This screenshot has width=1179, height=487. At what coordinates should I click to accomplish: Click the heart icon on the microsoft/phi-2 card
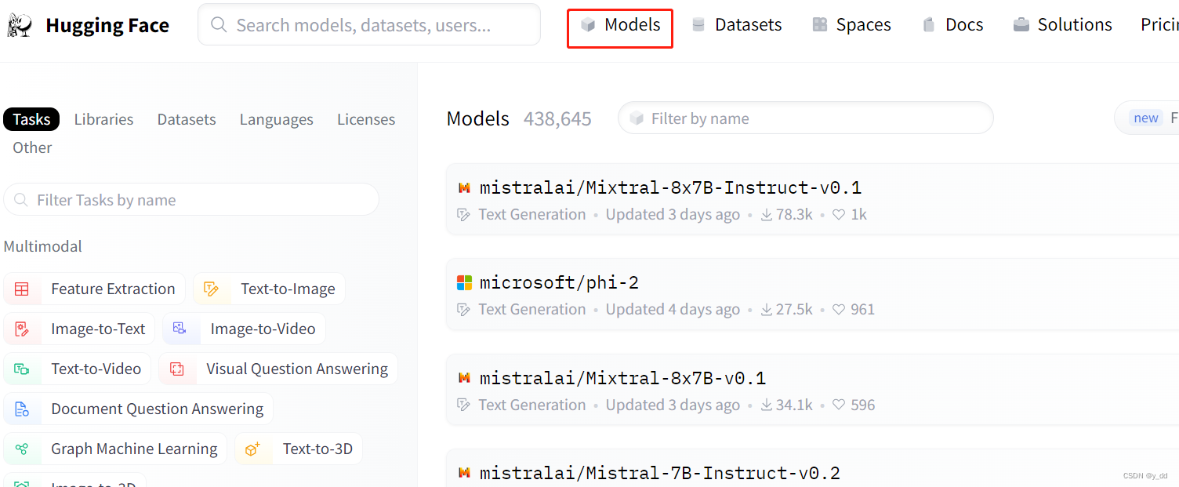point(839,310)
